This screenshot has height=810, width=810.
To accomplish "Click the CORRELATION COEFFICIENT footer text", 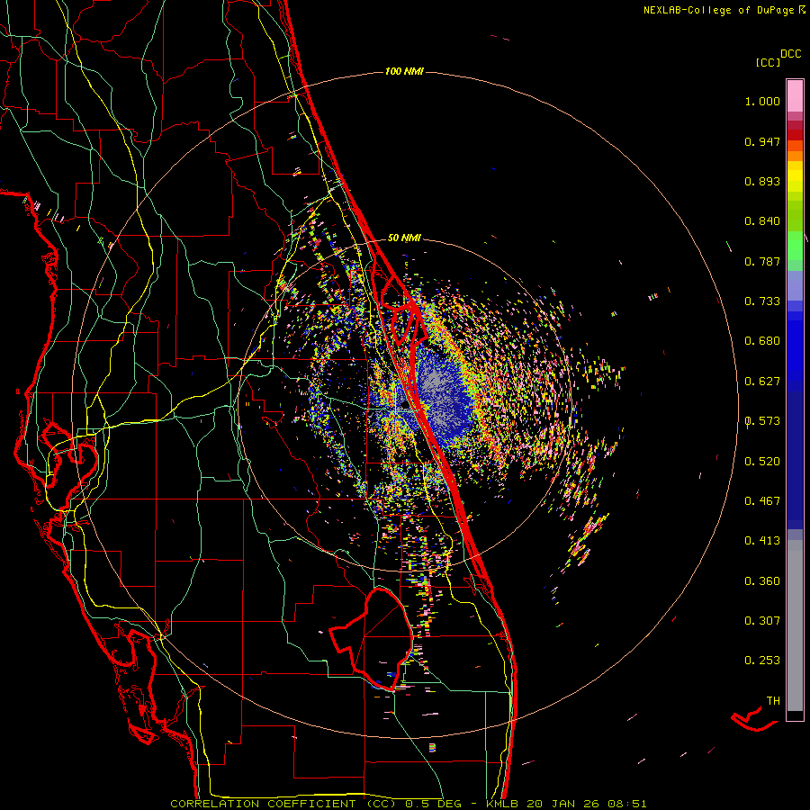I will 263,804.
